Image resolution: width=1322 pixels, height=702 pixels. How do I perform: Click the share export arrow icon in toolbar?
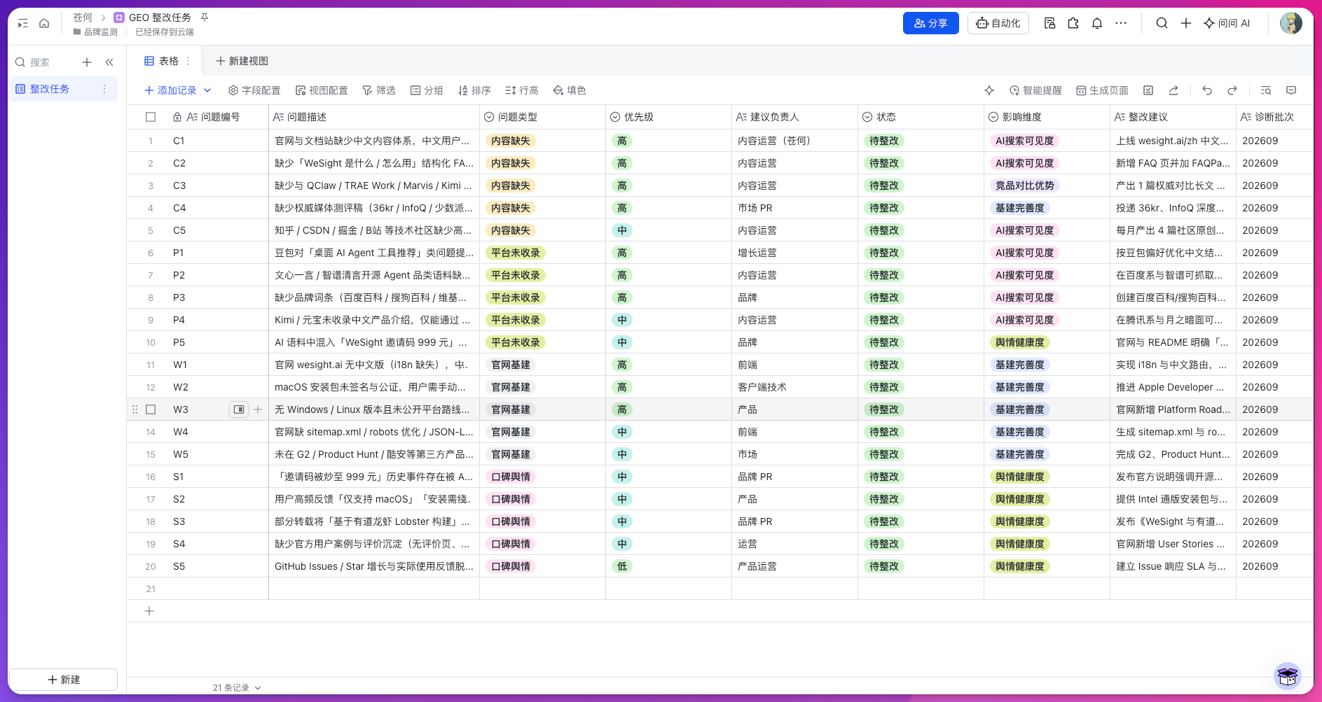1173,90
